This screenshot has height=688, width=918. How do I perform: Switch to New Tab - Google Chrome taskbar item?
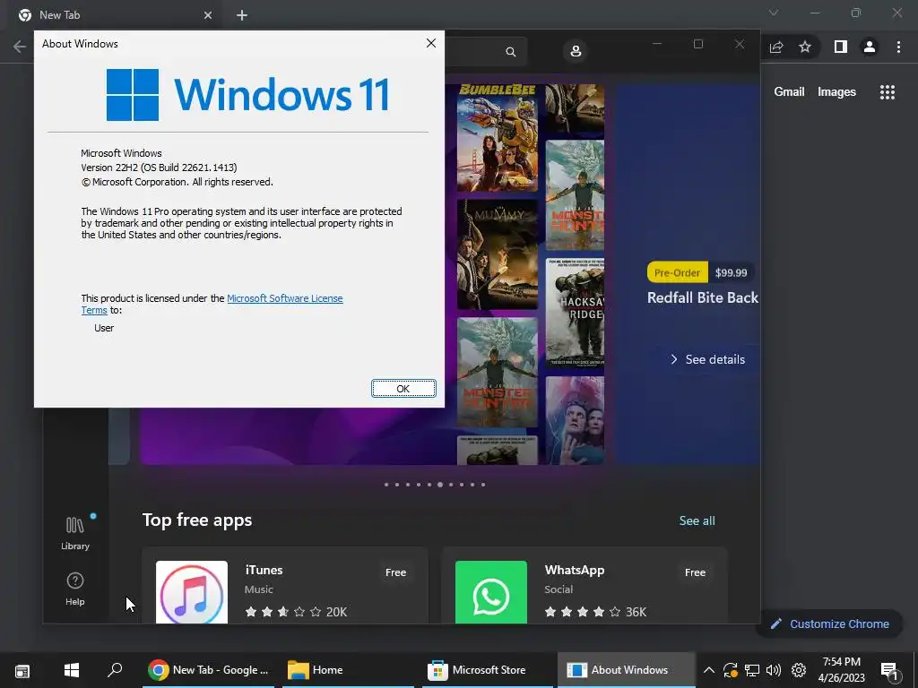pyautogui.click(x=209, y=670)
